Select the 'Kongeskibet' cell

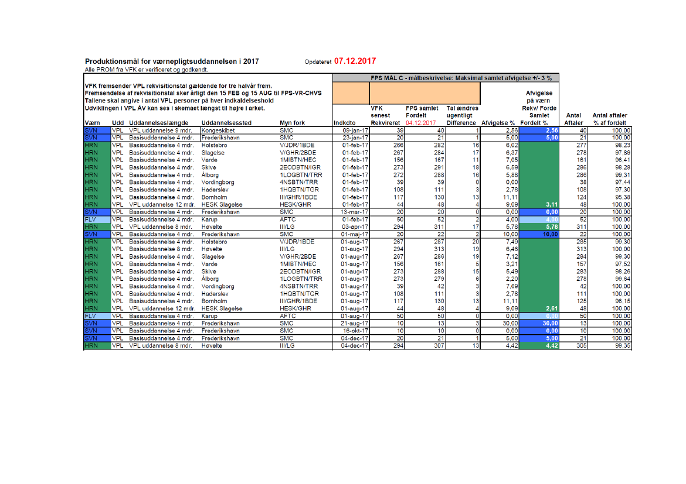pos(218,131)
